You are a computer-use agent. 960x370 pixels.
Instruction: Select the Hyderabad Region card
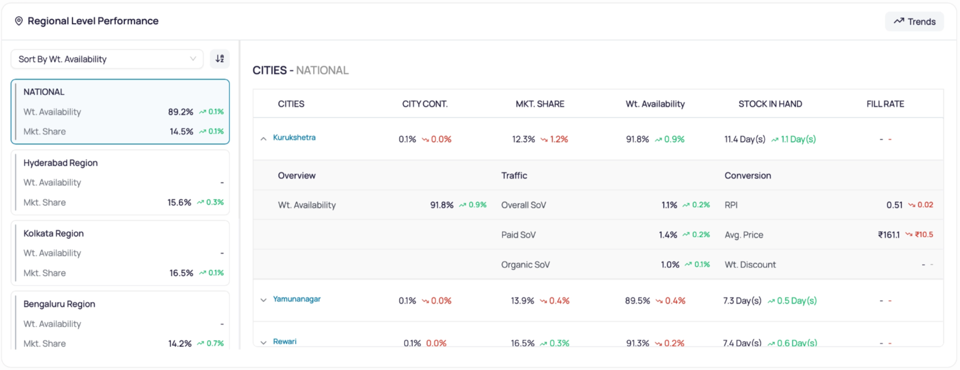point(120,182)
